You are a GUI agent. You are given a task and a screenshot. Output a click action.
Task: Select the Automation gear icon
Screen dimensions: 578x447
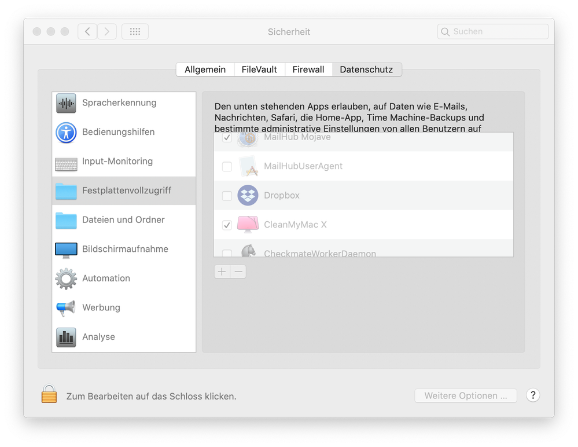[65, 279]
